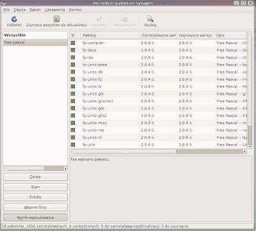Viewport: 256px width, 231px height.
Task: Select Wszystkie in the filter list
Action: [x=35, y=35]
